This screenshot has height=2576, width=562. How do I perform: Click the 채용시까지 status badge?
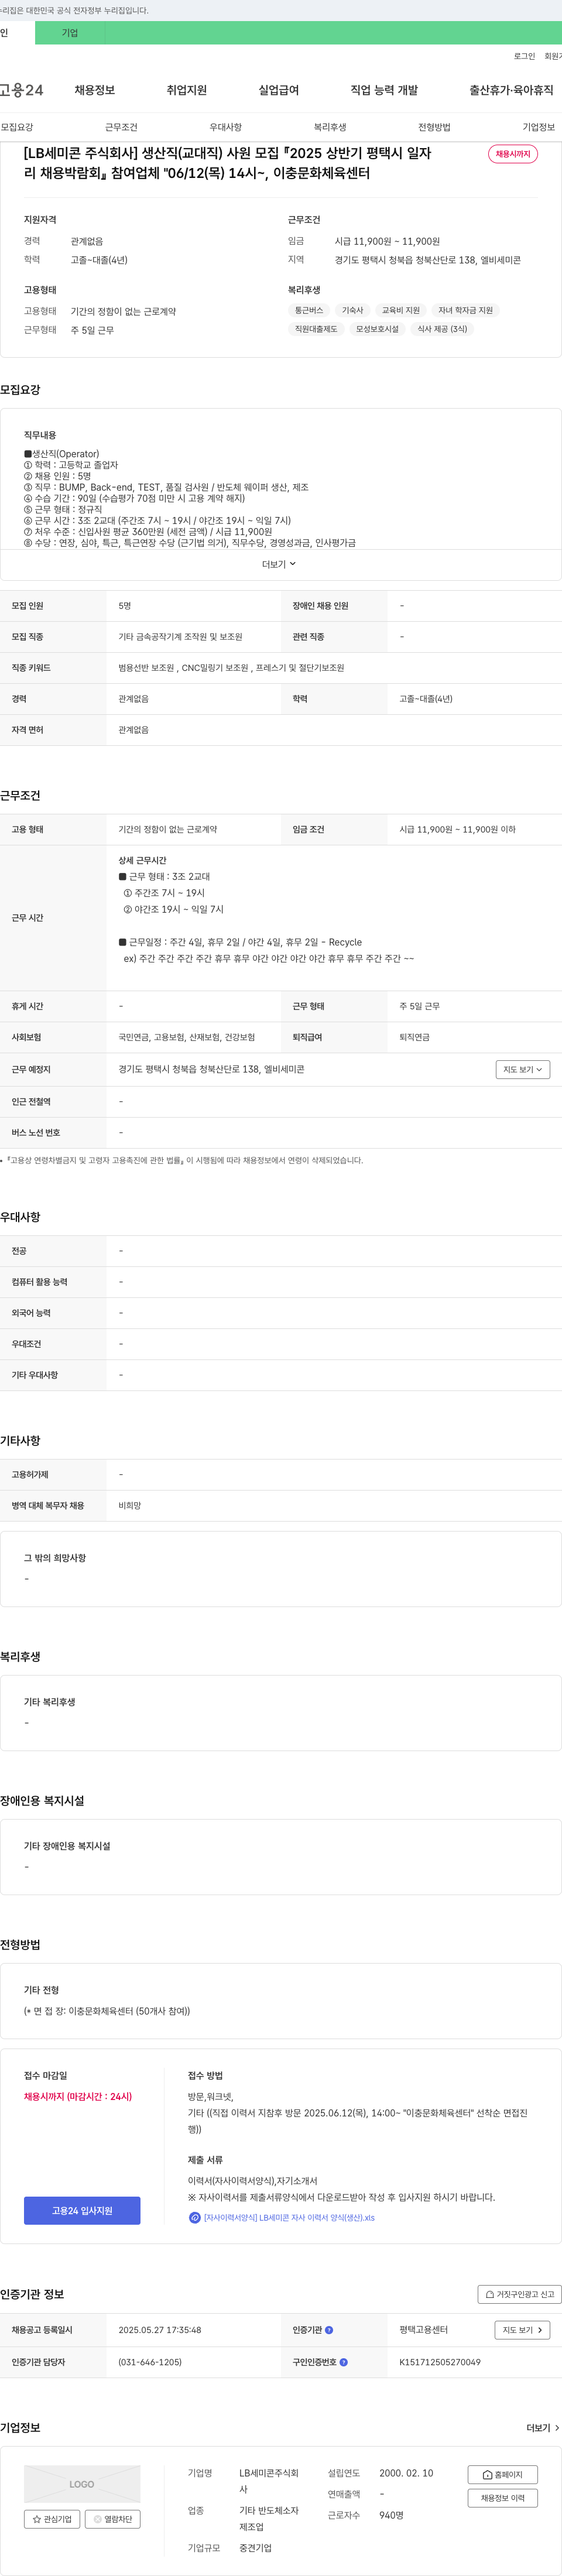[513, 154]
